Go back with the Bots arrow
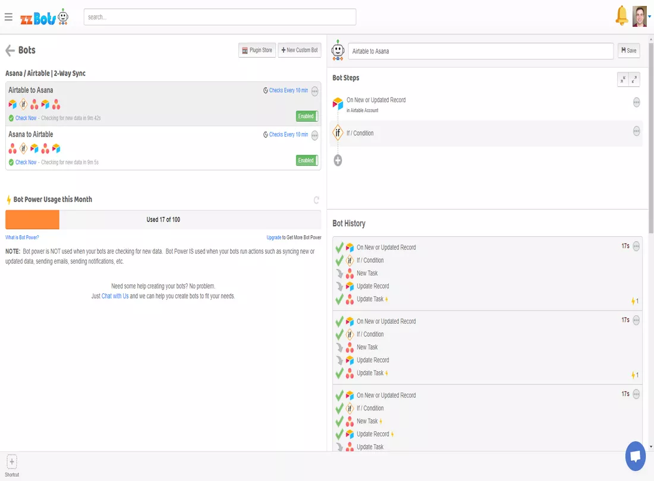Image resolution: width=654 pixels, height=481 pixels. click(10, 50)
